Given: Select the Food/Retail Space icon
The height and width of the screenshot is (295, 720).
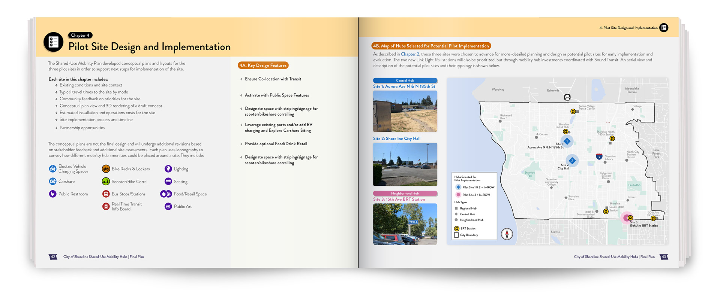Looking at the screenshot, I should [x=166, y=194].
